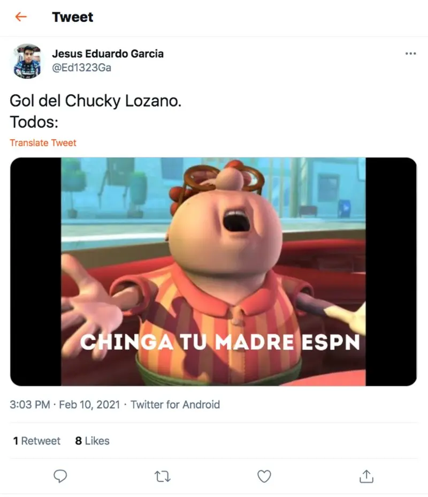The width and height of the screenshot is (428, 497).
Task: Open the share tweet icon
Action: [366, 476]
